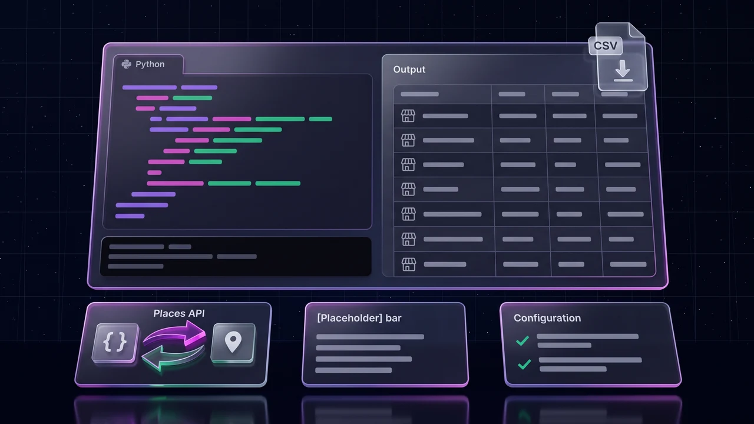The height and width of the screenshot is (424, 754).
Task: Click the CSV label badge
Action: [x=606, y=45]
